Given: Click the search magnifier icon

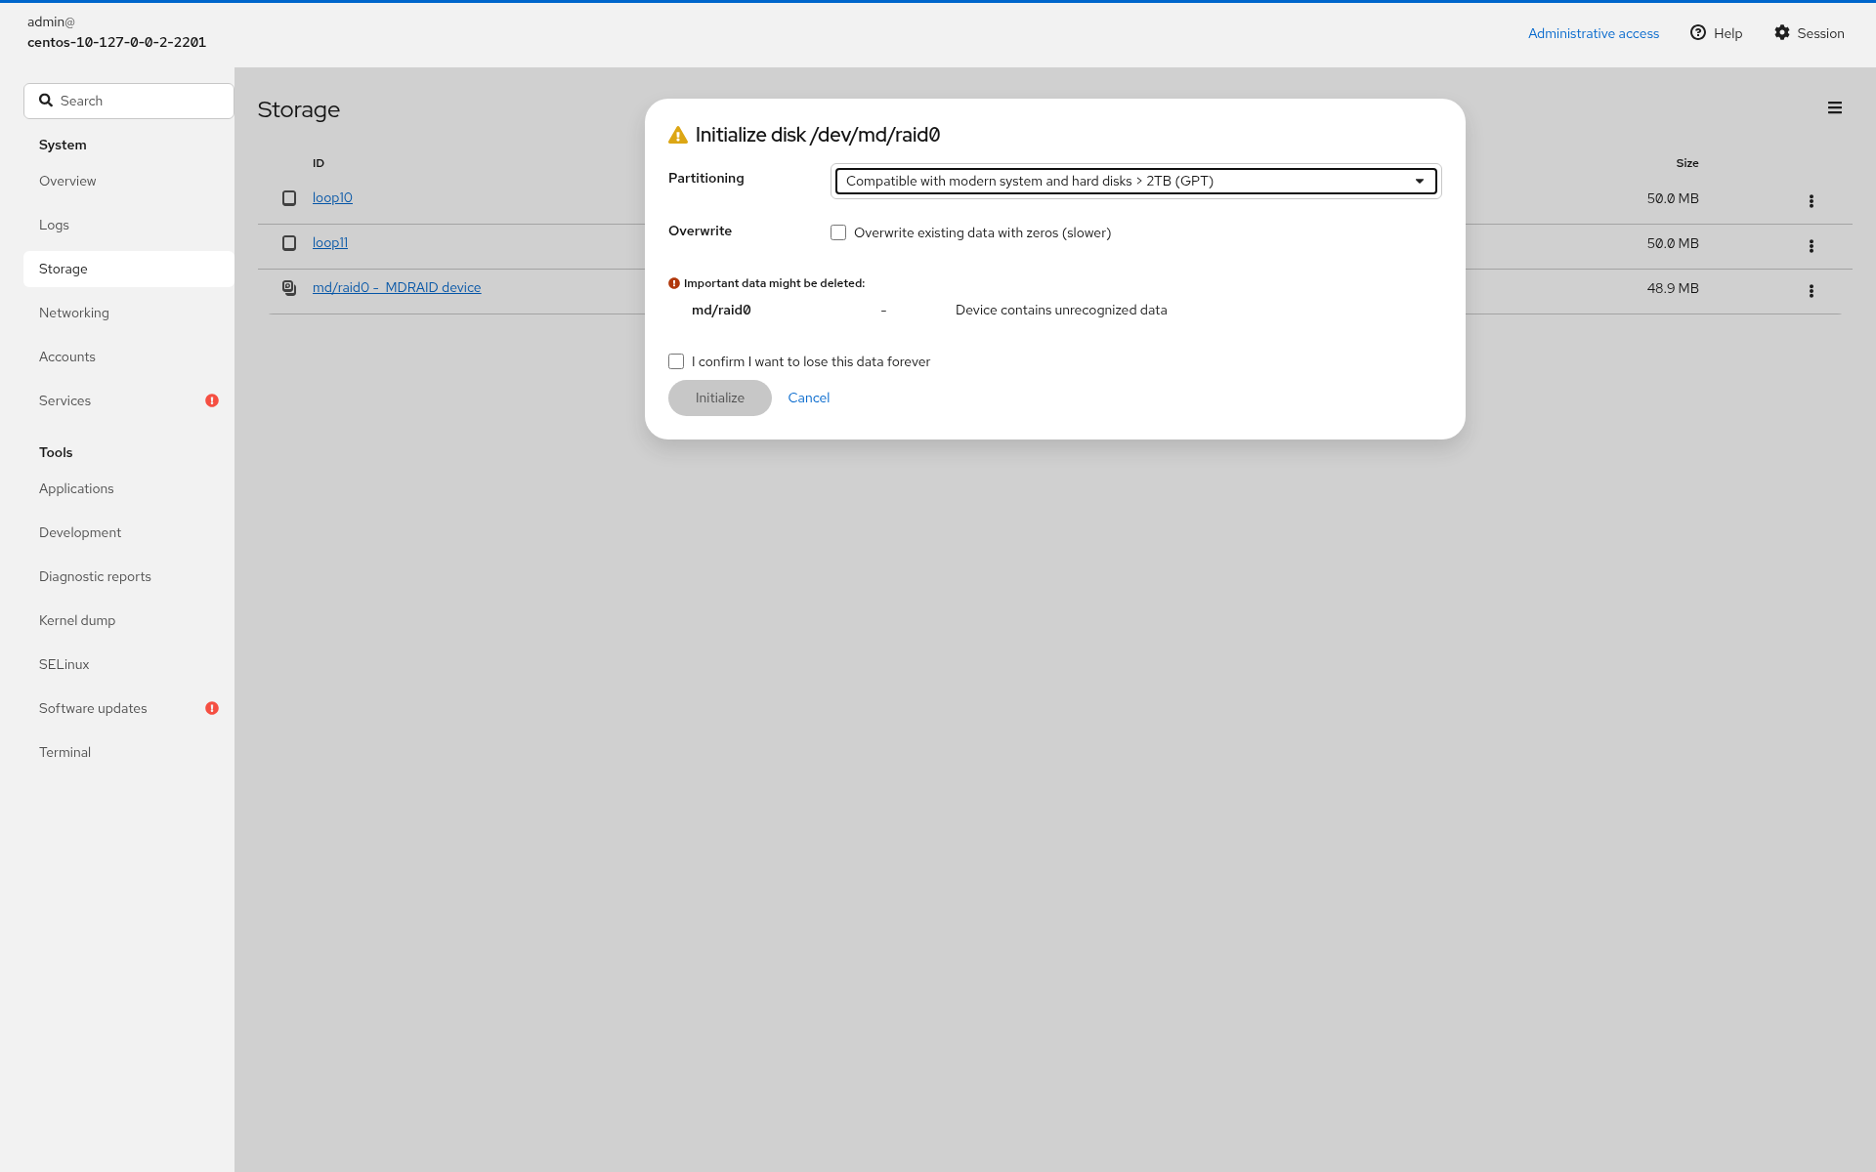Looking at the screenshot, I should pos(46,101).
